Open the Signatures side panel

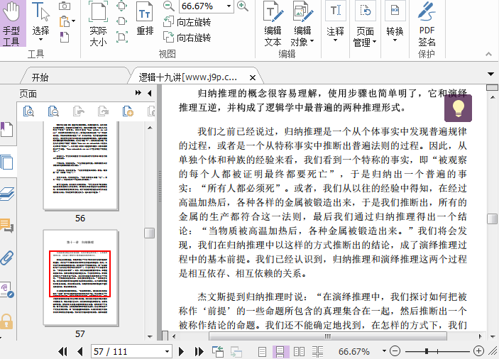pos(7,289)
